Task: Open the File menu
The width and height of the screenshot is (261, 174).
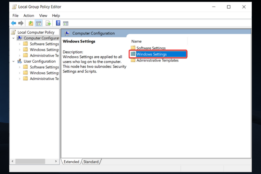Action: (x=15, y=15)
